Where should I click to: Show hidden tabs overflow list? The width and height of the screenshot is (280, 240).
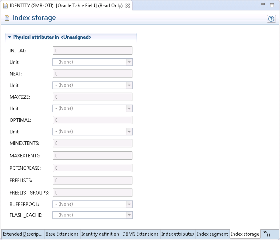[x=266, y=234]
